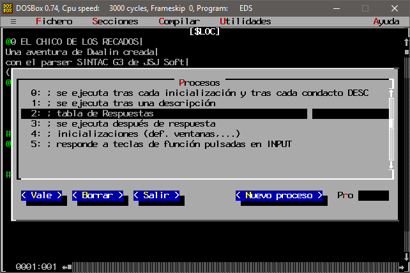
Task: Click the Vale button
Action: (42, 195)
